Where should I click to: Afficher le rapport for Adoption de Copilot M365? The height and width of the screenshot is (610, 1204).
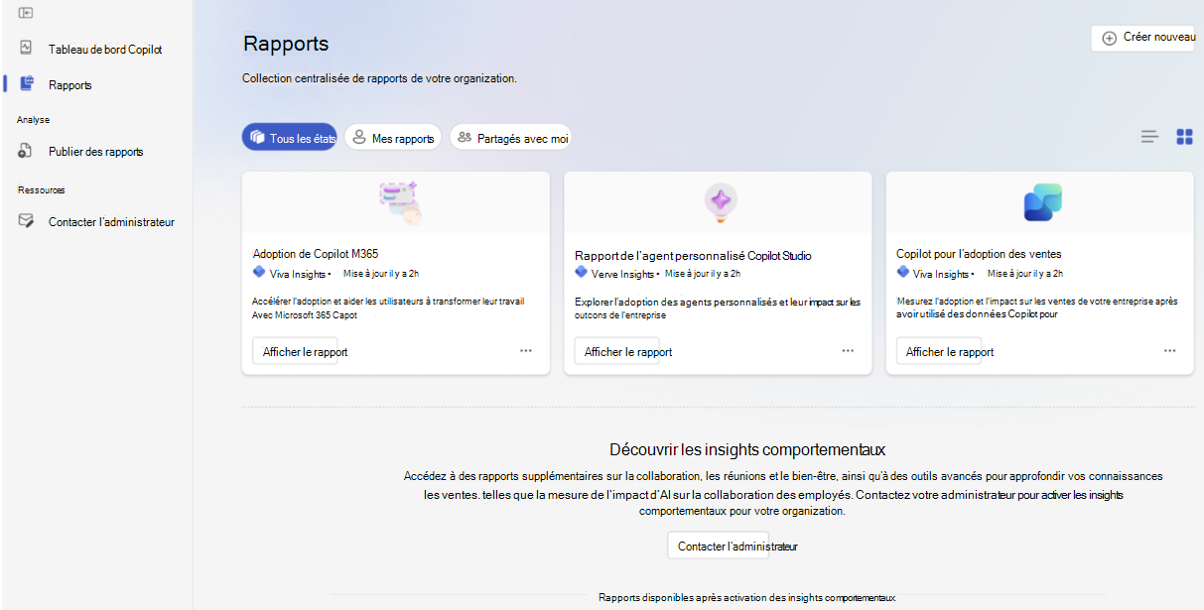click(295, 351)
